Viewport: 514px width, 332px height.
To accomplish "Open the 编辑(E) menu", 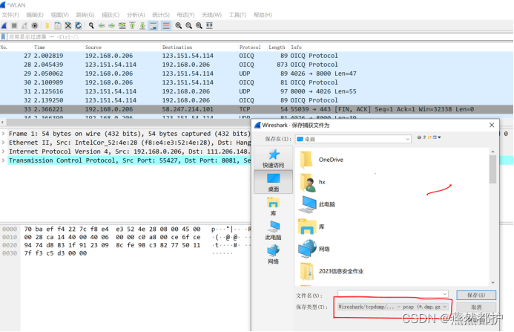I will click(x=35, y=15).
